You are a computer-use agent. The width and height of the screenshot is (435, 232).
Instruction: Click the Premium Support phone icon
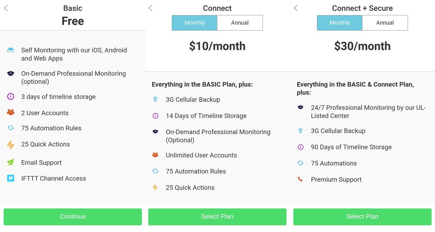(x=301, y=179)
